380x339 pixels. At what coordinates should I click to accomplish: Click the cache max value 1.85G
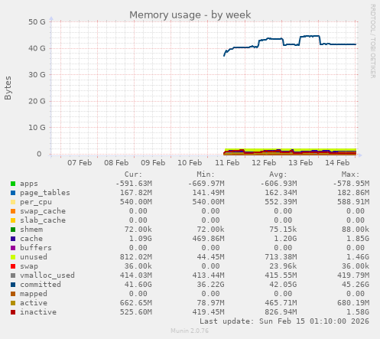pos(358,239)
